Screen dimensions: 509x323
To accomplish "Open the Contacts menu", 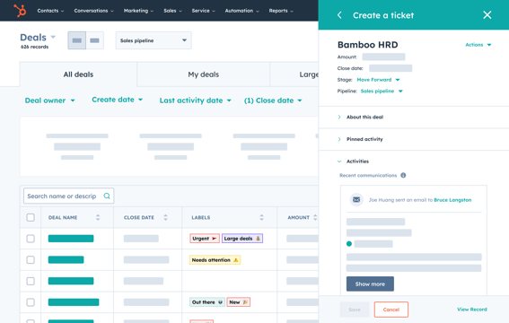I will pyautogui.click(x=50, y=11).
